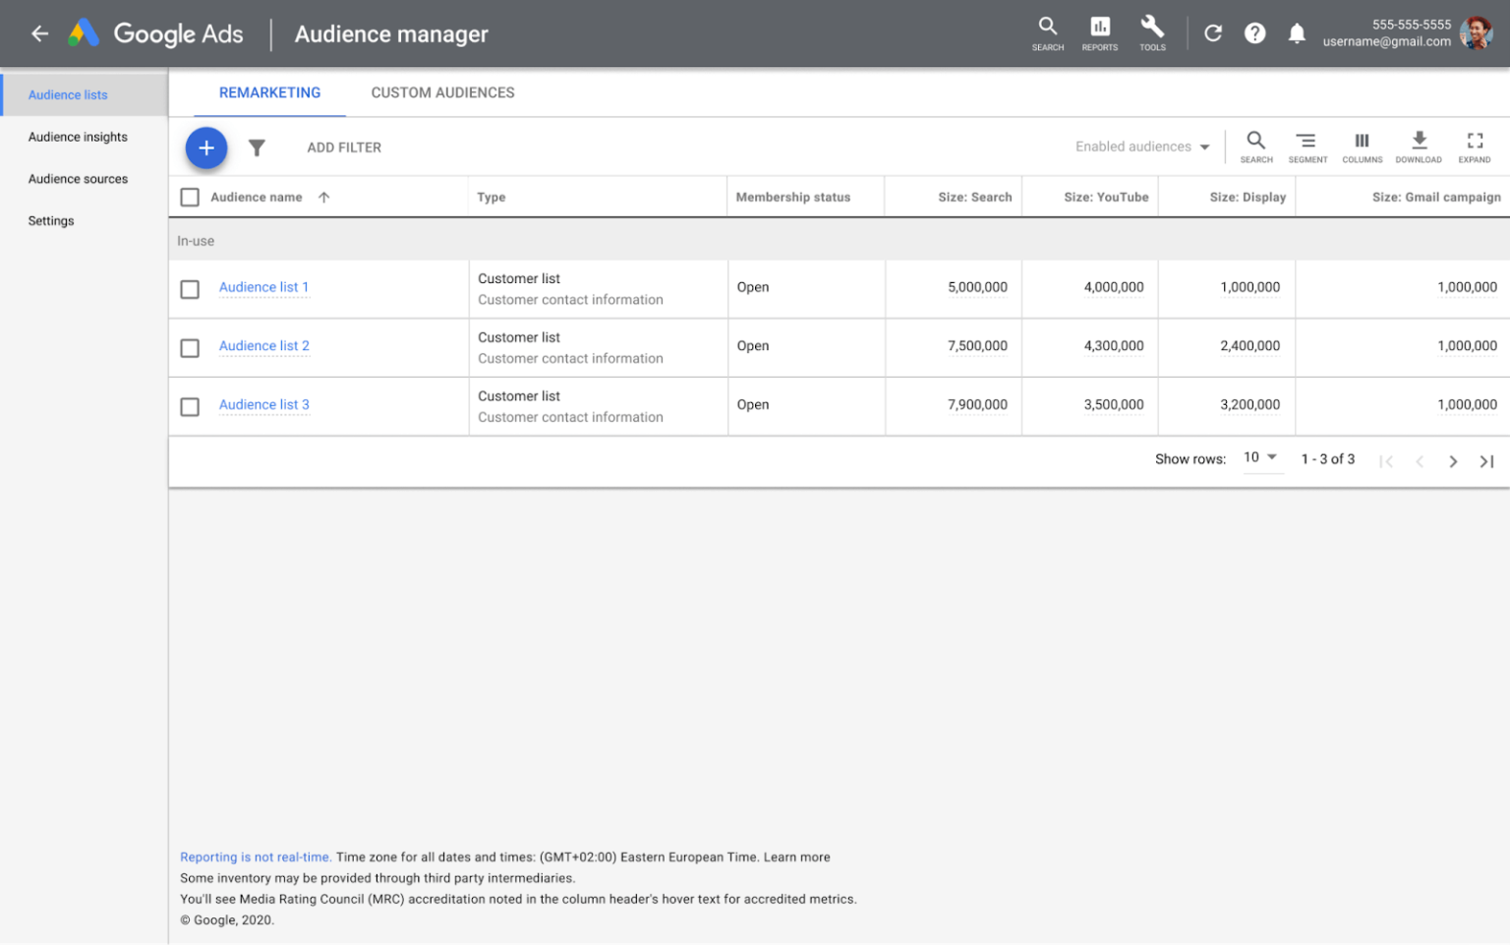The height and width of the screenshot is (945, 1510).
Task: Select Audience insights in the sidebar
Action: 78,137
